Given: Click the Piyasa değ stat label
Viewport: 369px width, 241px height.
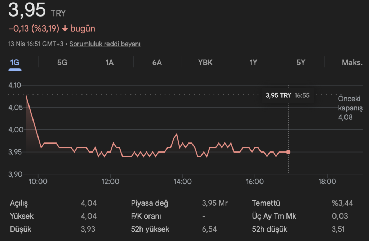Looking at the screenshot, I should click(150, 203).
